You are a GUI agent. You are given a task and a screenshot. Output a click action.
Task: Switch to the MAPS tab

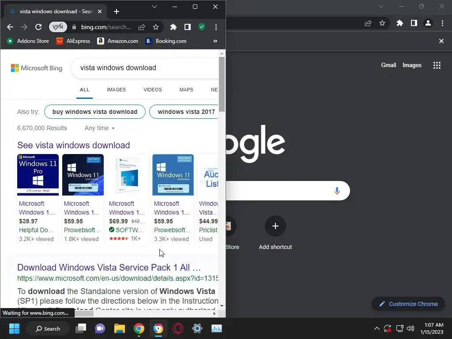[186, 90]
